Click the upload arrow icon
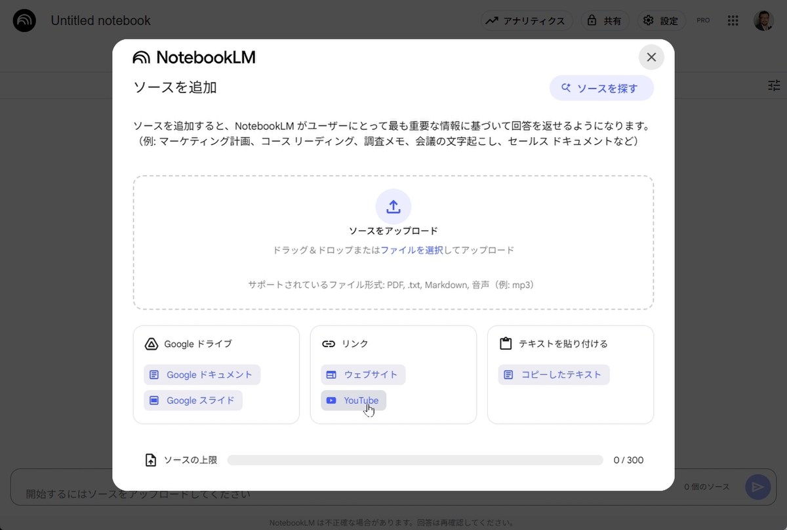This screenshot has height=530, width=787. tap(393, 207)
